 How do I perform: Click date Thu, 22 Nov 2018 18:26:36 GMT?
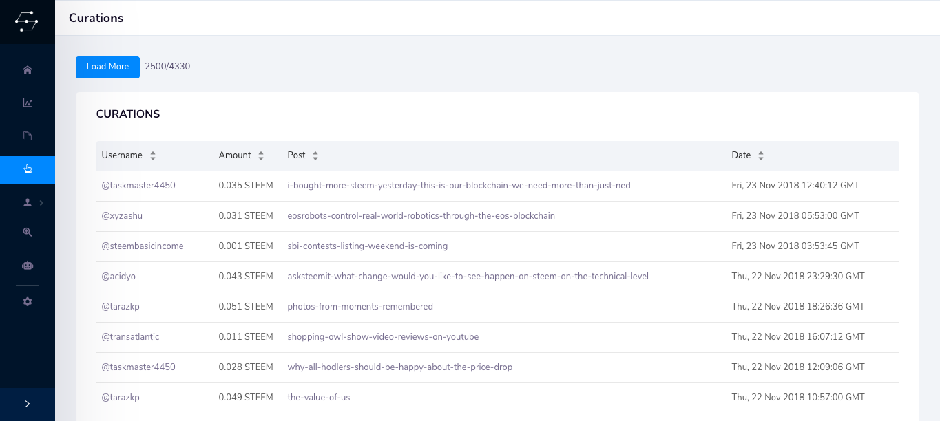pyautogui.click(x=798, y=307)
